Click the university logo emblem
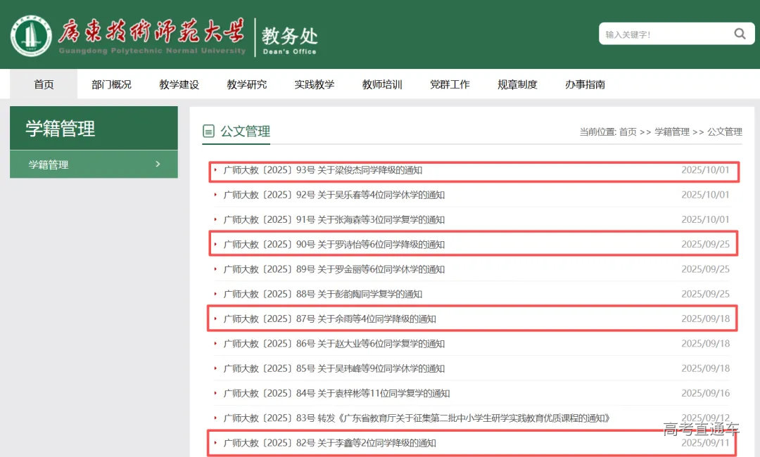Viewport: 760px width, 457px height. [x=30, y=35]
